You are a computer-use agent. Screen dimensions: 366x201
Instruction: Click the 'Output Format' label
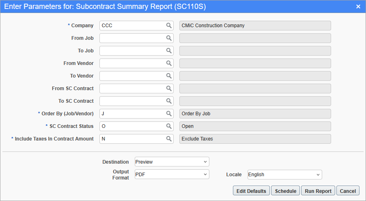tap(121, 175)
